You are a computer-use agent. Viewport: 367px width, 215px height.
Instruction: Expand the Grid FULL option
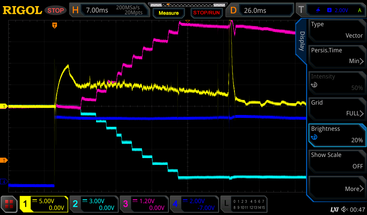pyautogui.click(x=337, y=108)
